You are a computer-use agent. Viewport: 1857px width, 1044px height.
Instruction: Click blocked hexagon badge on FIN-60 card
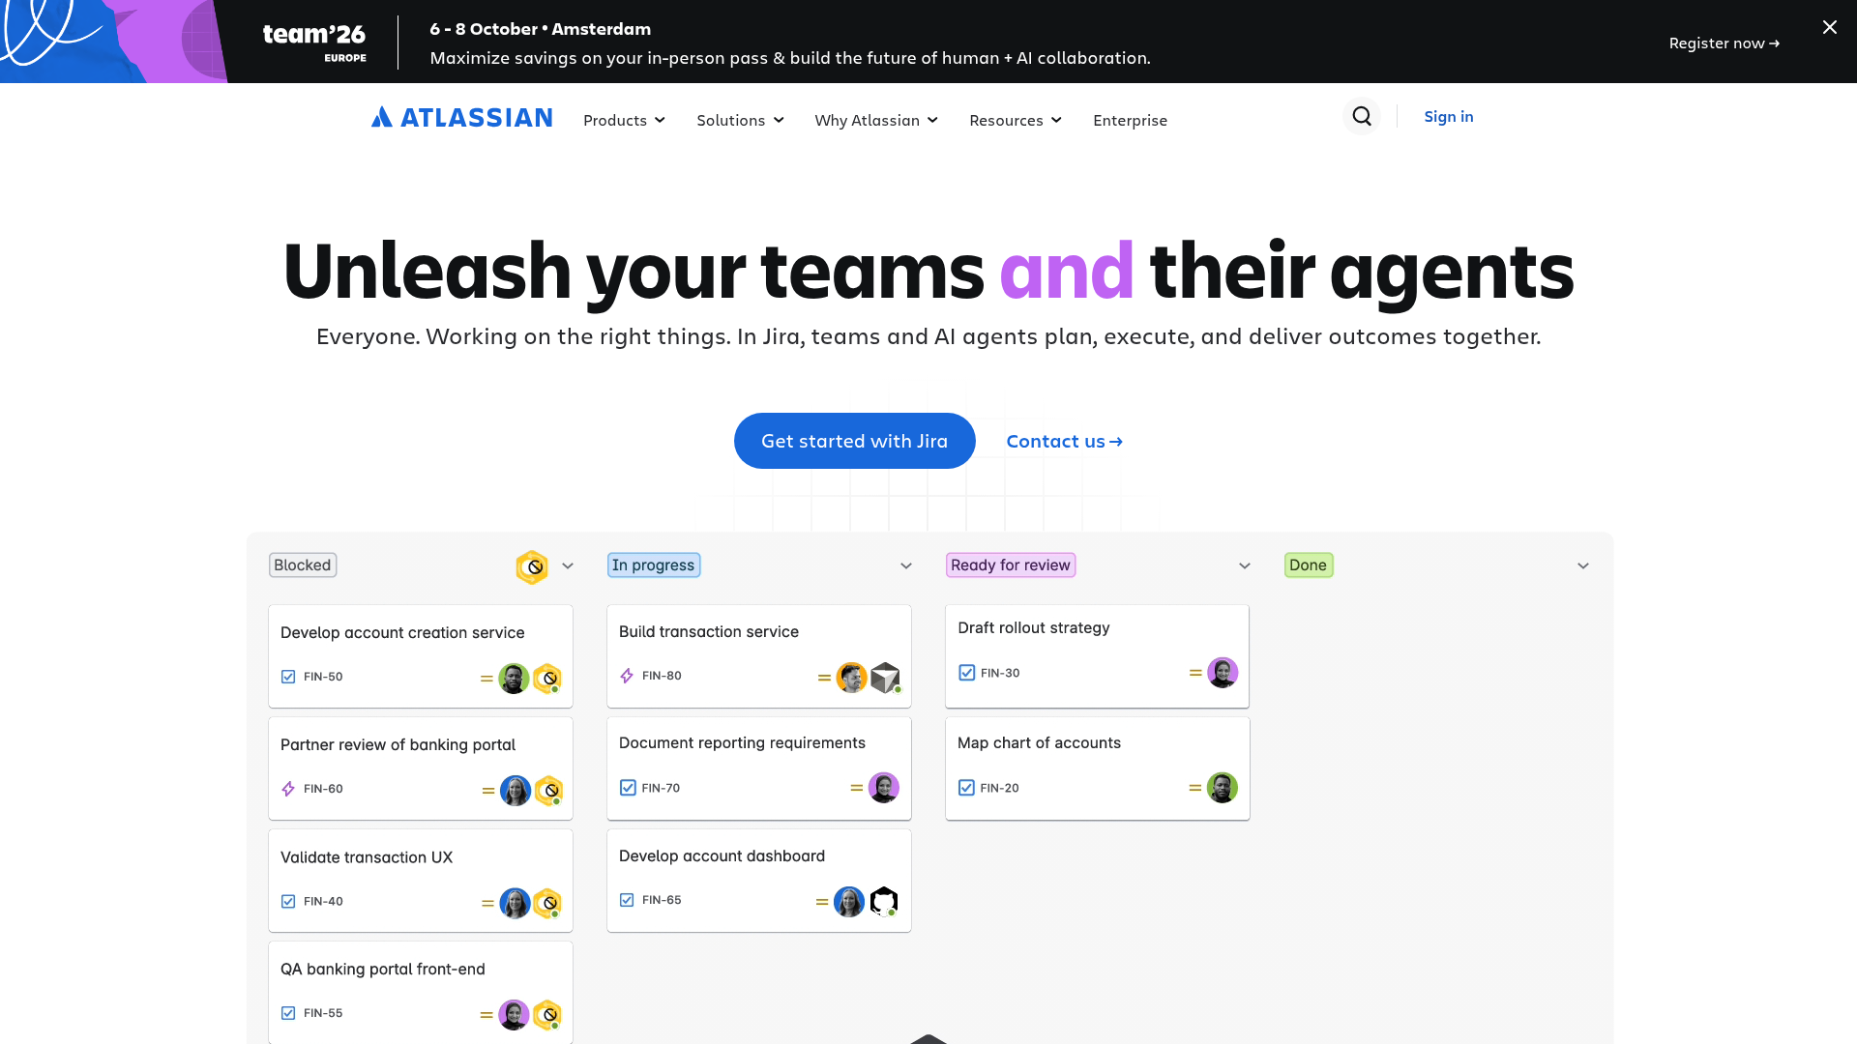(548, 790)
